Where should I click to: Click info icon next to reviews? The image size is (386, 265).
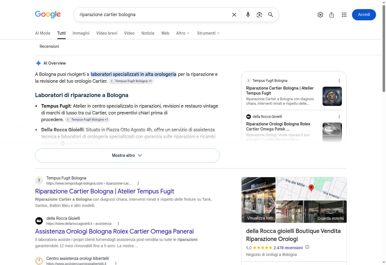click(307, 247)
